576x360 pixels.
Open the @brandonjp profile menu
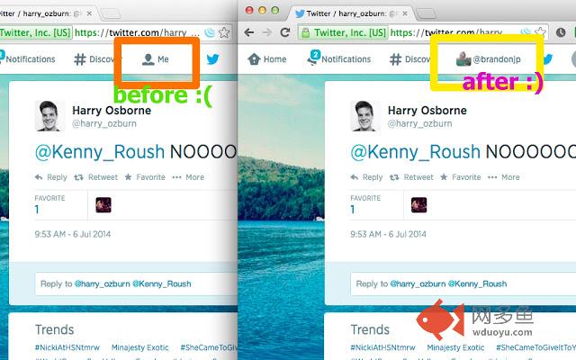(x=489, y=59)
